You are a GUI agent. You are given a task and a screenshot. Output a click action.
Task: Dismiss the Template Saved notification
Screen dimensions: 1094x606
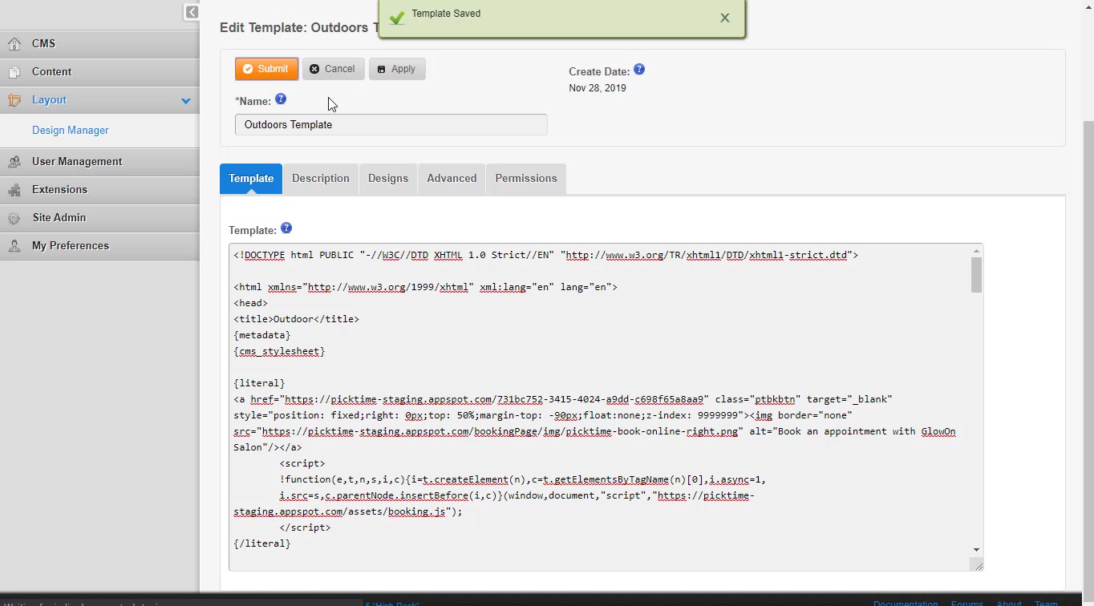[x=725, y=18]
